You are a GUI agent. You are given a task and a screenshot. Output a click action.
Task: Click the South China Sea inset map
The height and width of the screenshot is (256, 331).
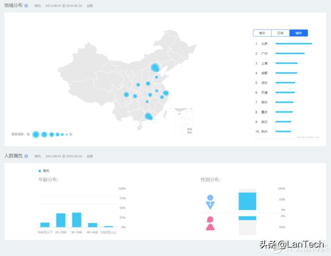[x=184, y=121]
